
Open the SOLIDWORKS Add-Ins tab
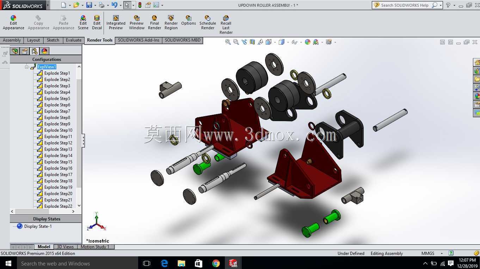point(139,40)
